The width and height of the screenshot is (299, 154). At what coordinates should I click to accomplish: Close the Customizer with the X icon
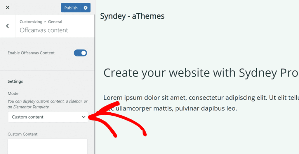8,8
